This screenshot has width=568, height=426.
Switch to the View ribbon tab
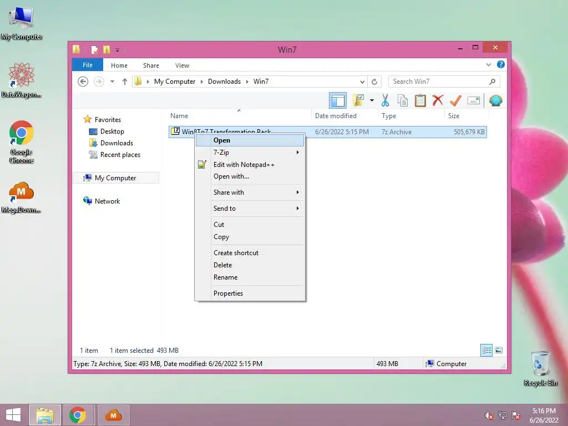182,65
